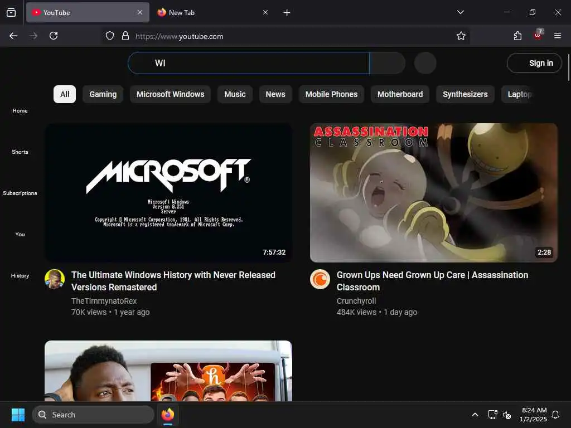The height and width of the screenshot is (428, 571).
Task: Open the tracking protection shield icon
Action: (110, 36)
